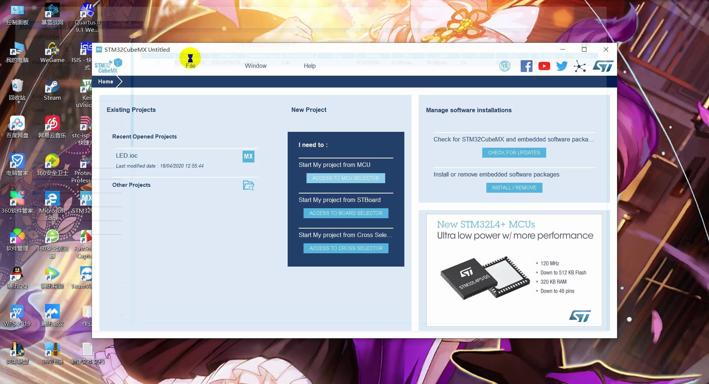Click the STM32CubeMX logo
The image size is (709, 384).
[x=108, y=66]
